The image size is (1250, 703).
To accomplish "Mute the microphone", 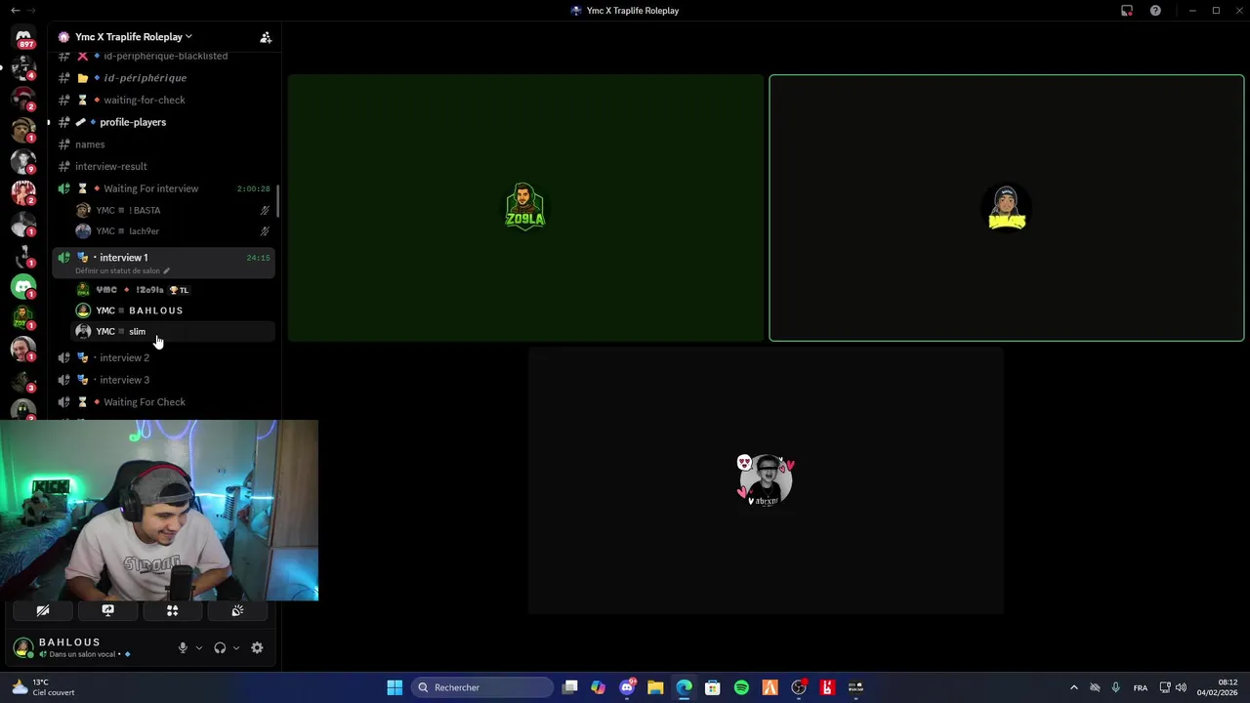I will (x=183, y=647).
